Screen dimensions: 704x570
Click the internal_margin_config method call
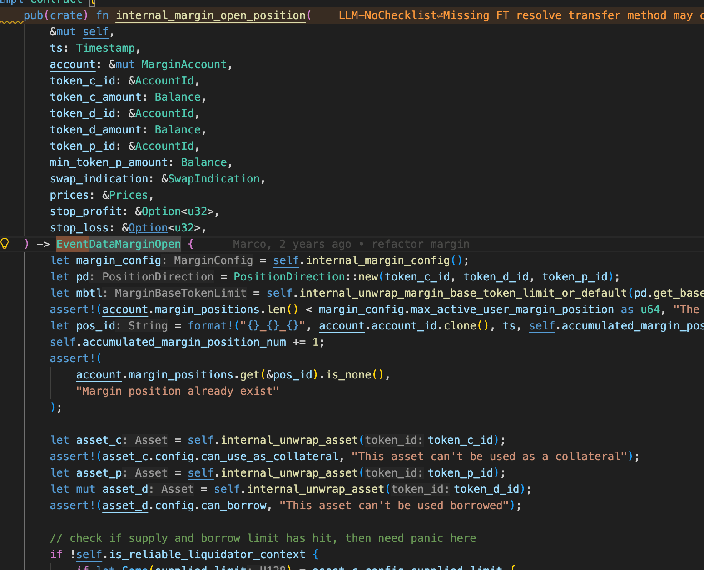[x=378, y=260]
